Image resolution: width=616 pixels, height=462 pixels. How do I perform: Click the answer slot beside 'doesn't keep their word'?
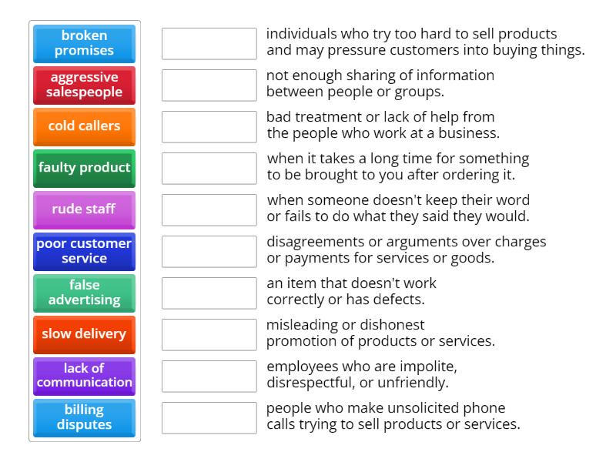tap(209, 209)
